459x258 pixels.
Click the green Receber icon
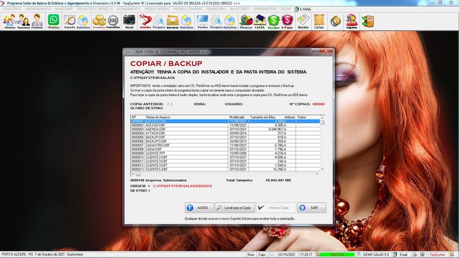(x=274, y=21)
